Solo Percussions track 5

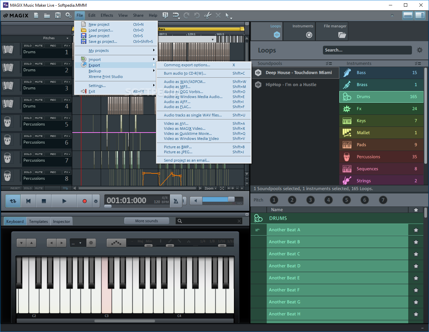click(28, 118)
